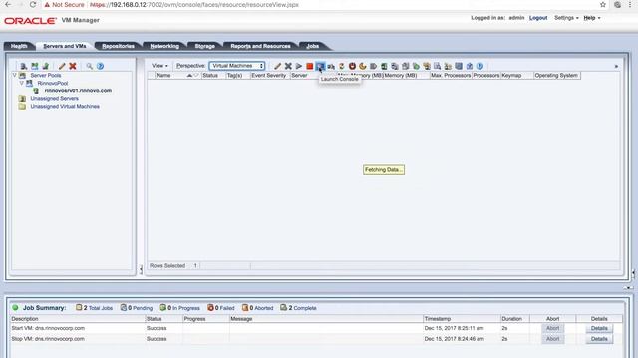Screen dimensions: 638x358
Task: Open Details for Stop VM job
Action: 599,339
